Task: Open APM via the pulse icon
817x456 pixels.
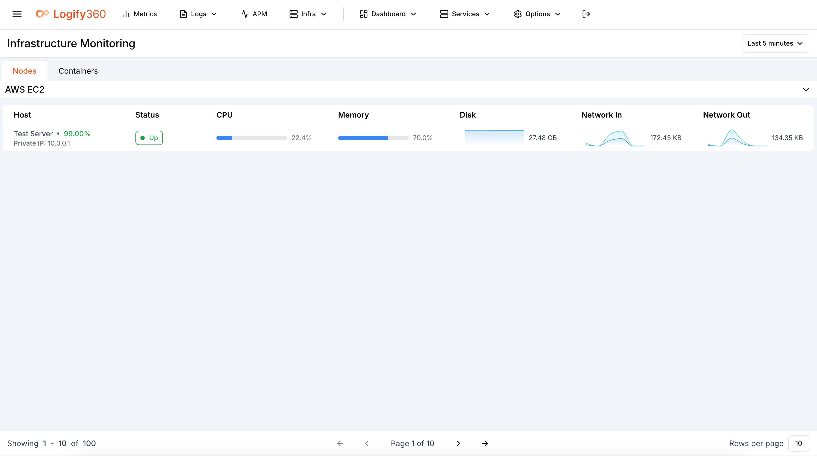Action: tap(244, 14)
